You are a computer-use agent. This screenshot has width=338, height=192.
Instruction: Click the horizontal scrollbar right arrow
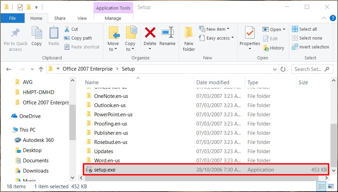click(327, 178)
